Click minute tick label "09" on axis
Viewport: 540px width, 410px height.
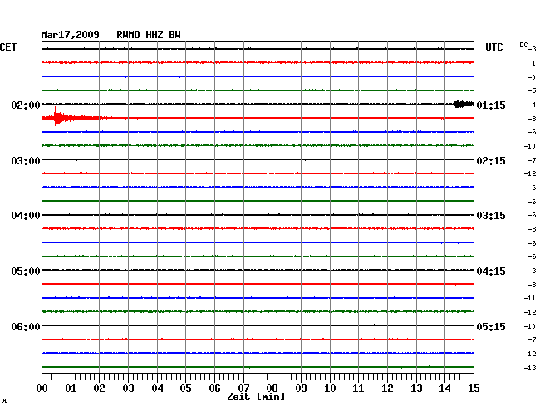coord(301,388)
